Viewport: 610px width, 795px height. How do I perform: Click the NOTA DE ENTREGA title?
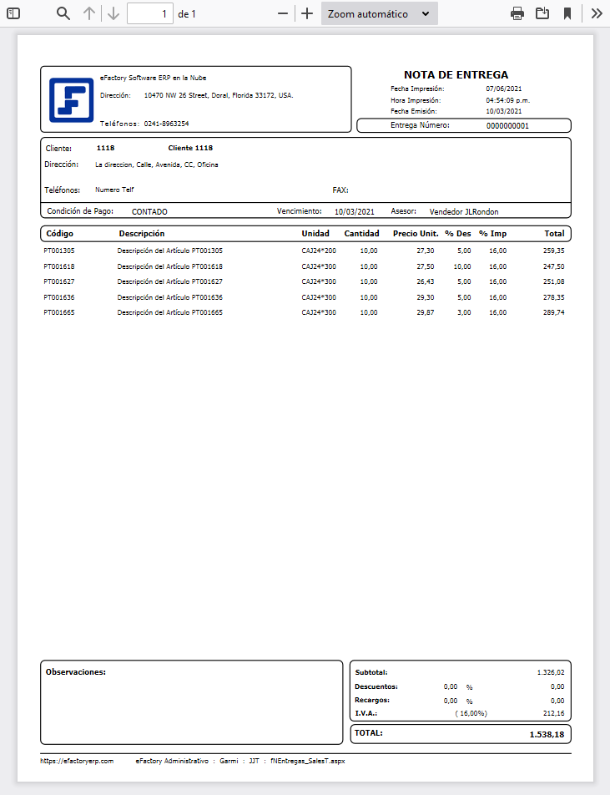(x=456, y=74)
